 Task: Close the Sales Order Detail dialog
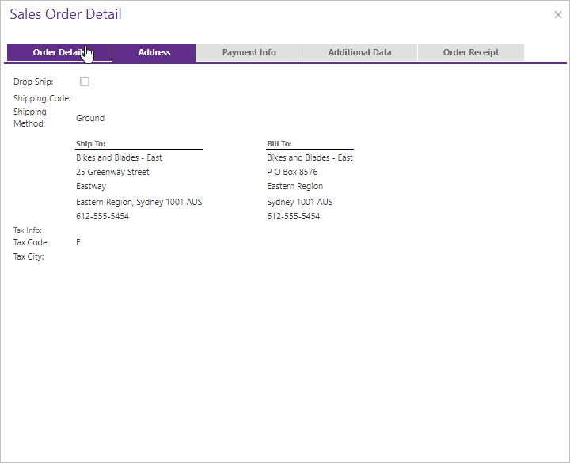[x=557, y=14]
